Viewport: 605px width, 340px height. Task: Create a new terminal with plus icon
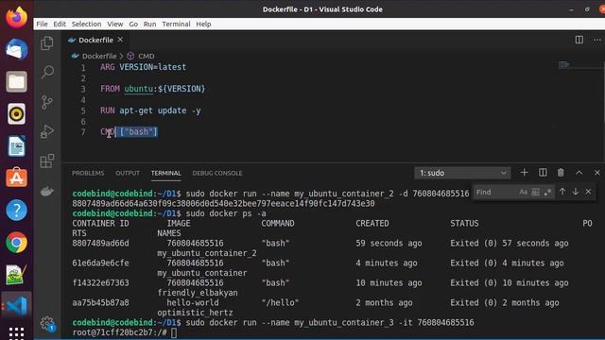524,173
